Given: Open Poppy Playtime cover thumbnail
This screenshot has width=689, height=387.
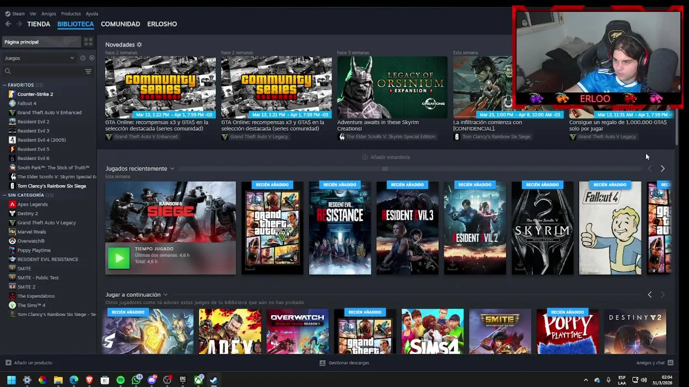Looking at the screenshot, I should pos(567,331).
